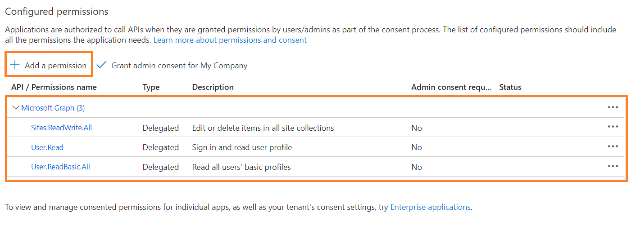Click the Admin consent required column header

(x=451, y=87)
